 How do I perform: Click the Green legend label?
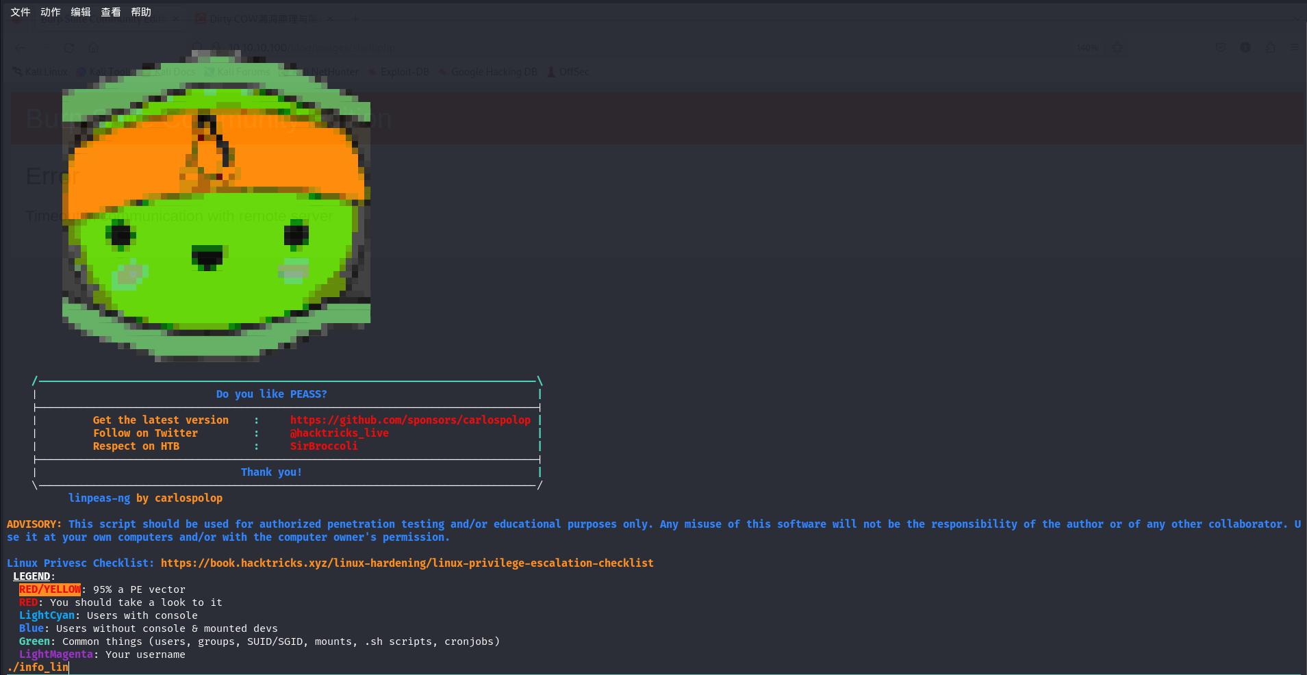coord(34,641)
